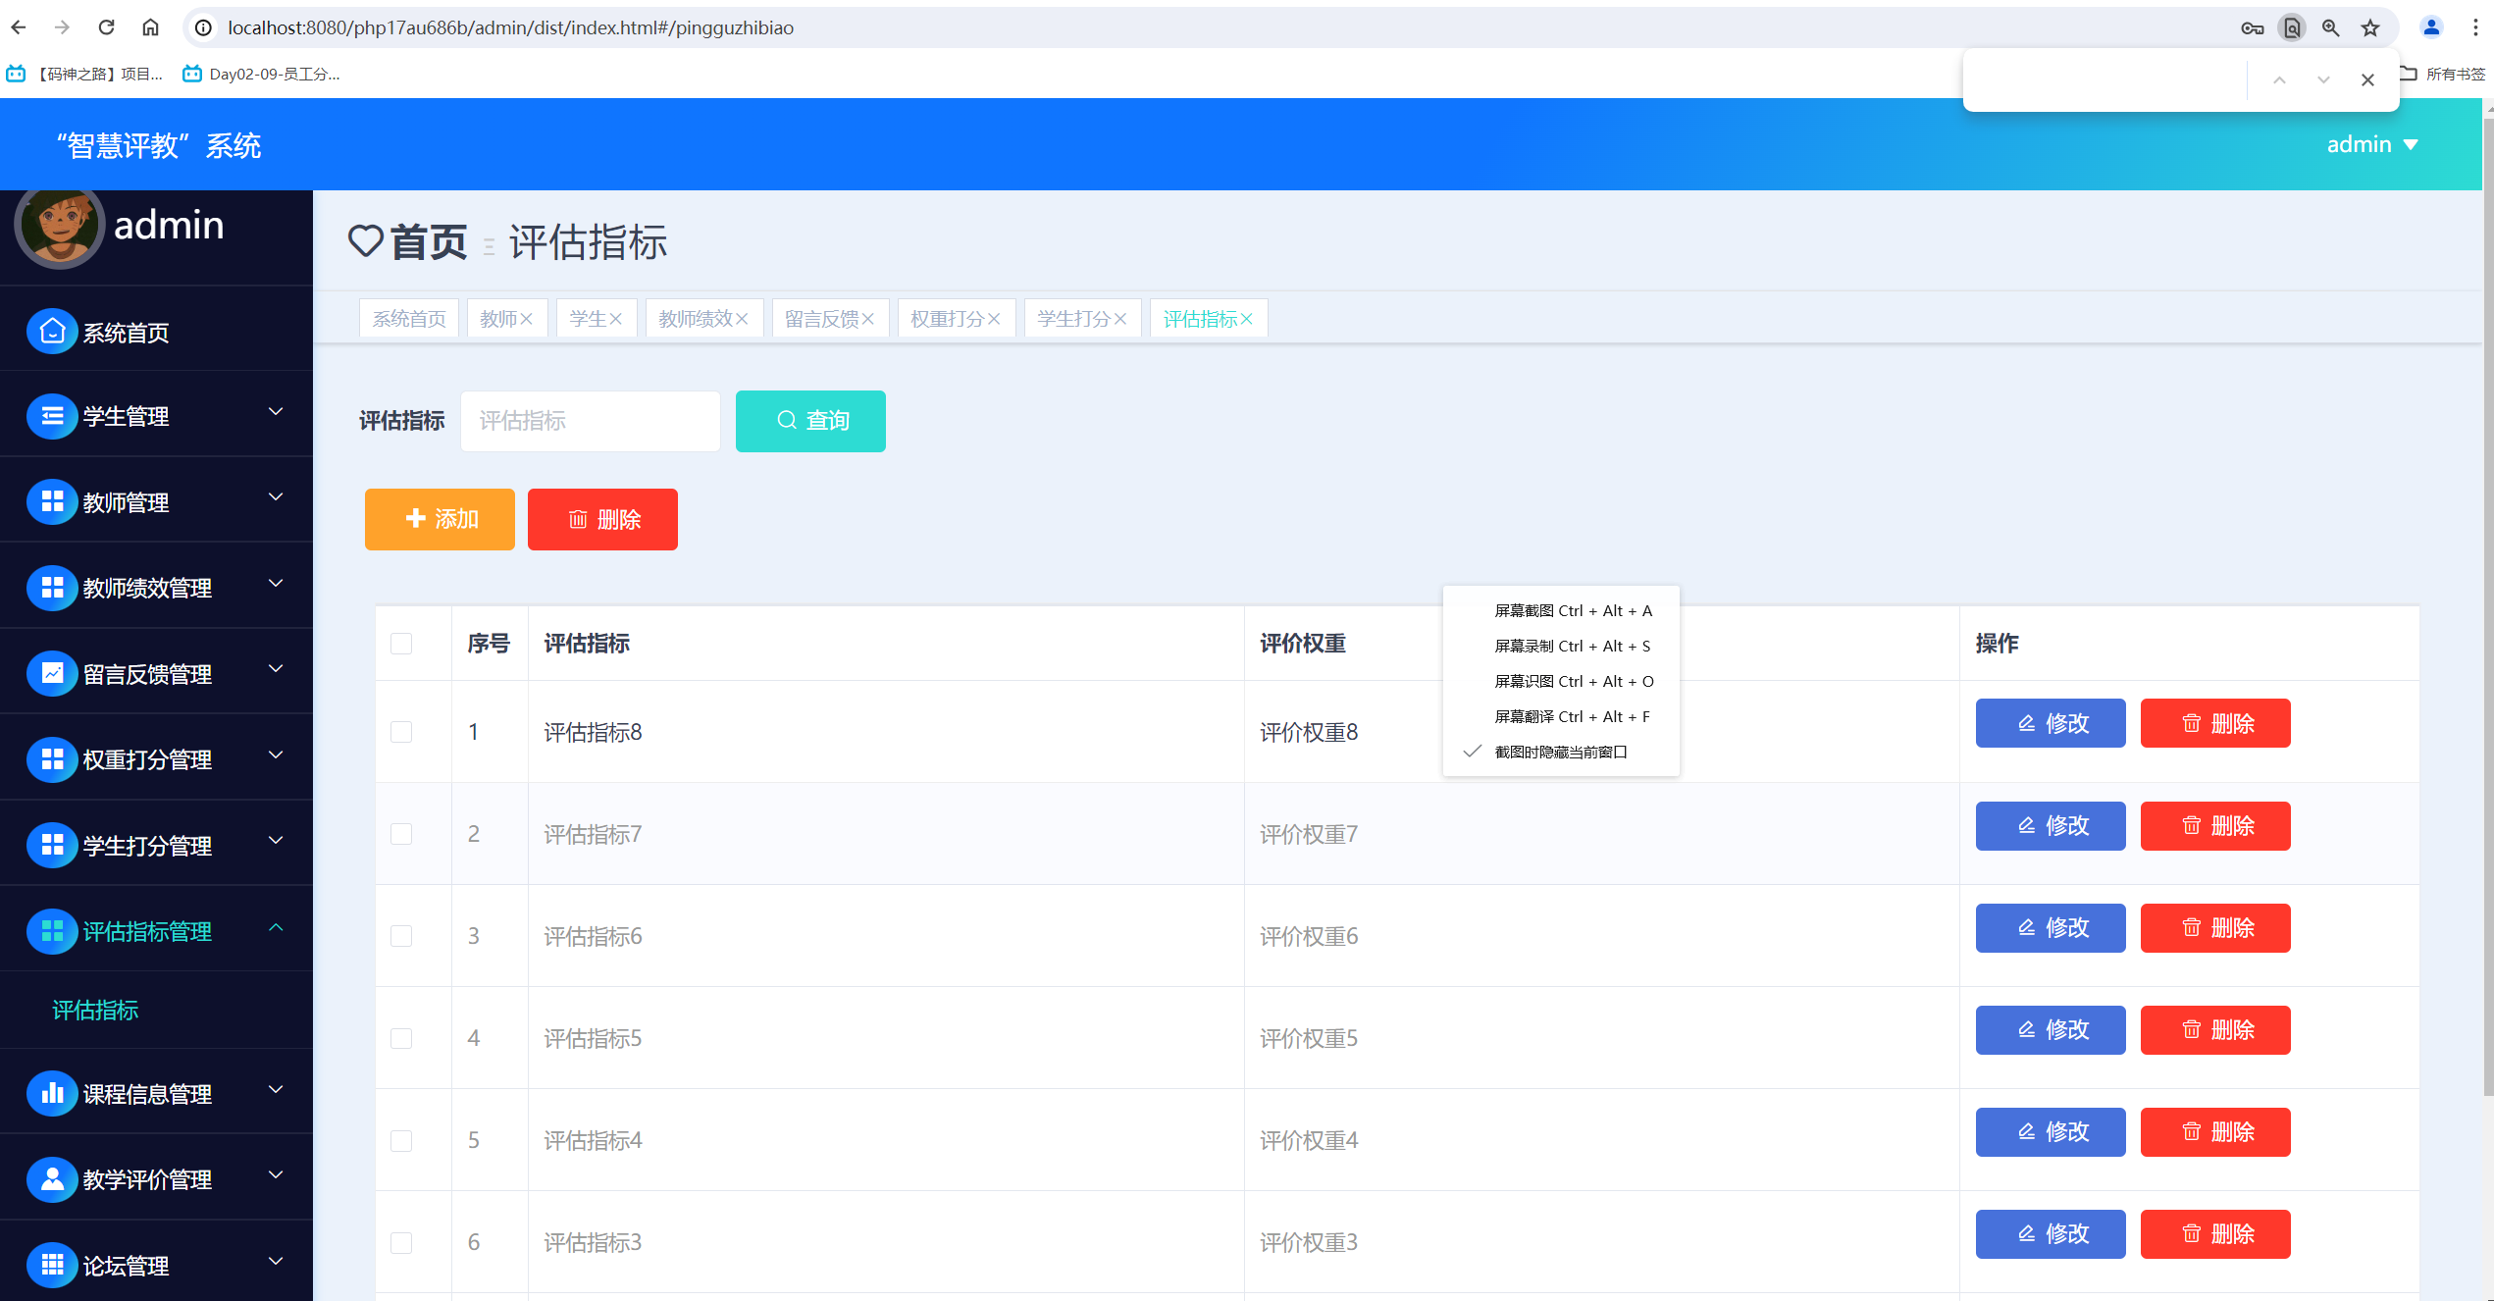Check the row for 评估指标5
Screen dimensions: 2494x1301
point(401,1038)
